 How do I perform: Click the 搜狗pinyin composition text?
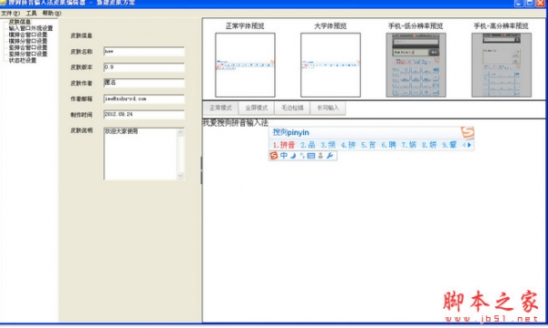coord(290,132)
